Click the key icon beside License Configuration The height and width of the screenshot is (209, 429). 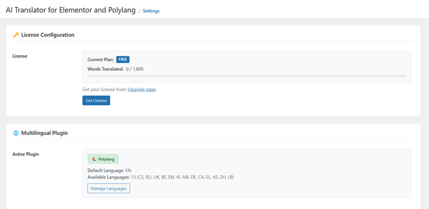pos(16,35)
